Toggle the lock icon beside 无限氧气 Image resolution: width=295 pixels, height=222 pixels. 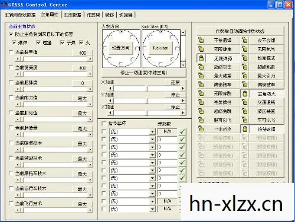(x=245, y=49)
